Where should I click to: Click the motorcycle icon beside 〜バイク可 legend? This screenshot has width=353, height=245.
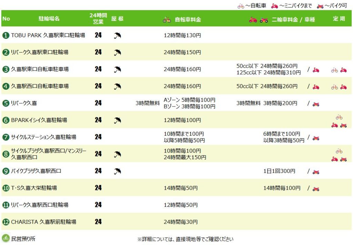point(320,6)
